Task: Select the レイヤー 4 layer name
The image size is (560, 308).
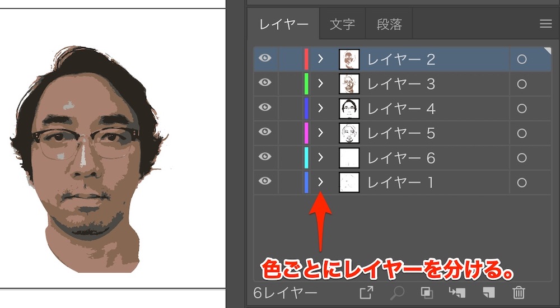Action: [401, 109]
